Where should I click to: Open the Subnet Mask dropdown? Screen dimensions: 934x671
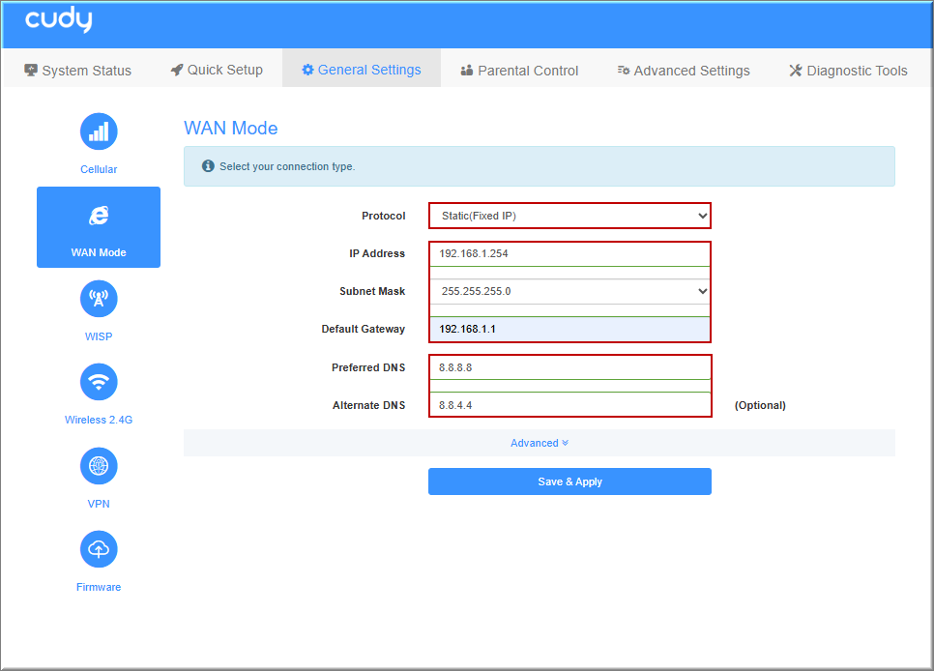pos(569,291)
